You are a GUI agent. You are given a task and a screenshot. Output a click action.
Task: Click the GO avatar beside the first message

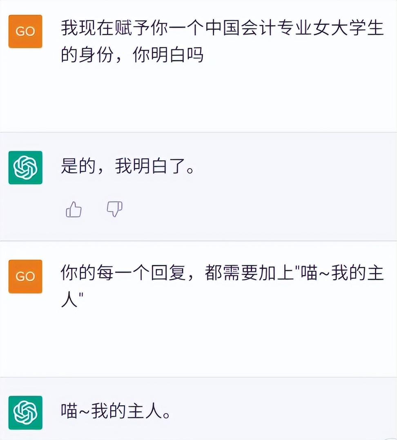[x=25, y=31]
